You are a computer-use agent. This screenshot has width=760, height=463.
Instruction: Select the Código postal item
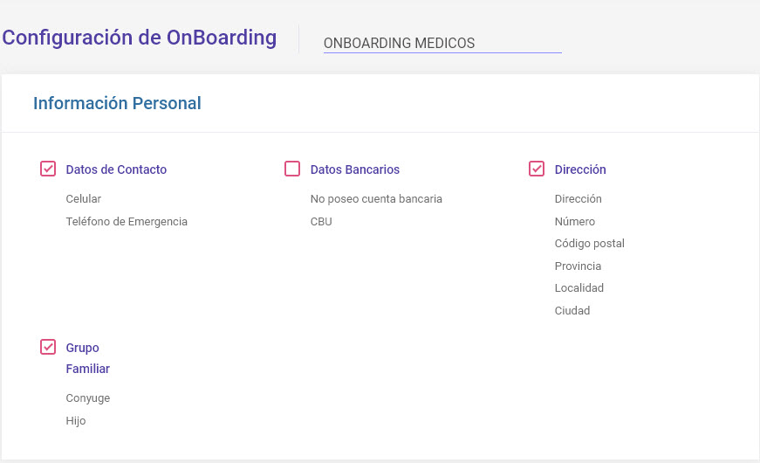coord(589,244)
